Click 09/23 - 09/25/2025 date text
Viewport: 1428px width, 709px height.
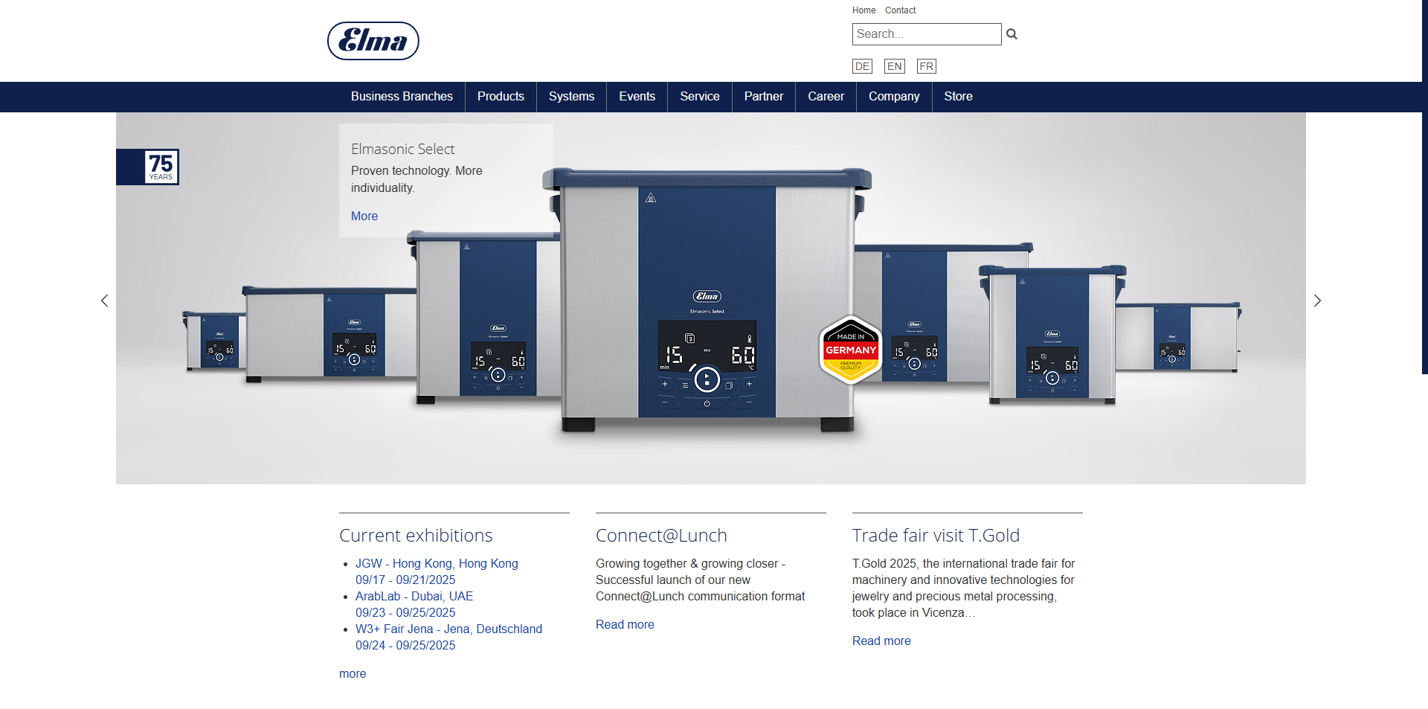click(x=405, y=612)
